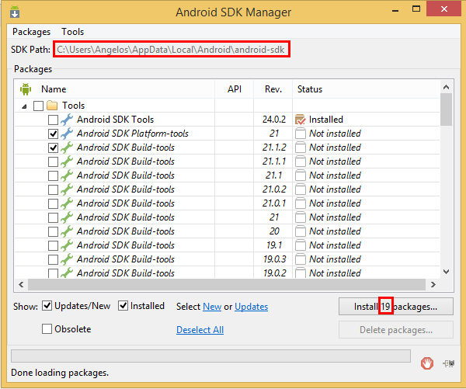Open the Packages menu
466x389 pixels.
coord(32,32)
